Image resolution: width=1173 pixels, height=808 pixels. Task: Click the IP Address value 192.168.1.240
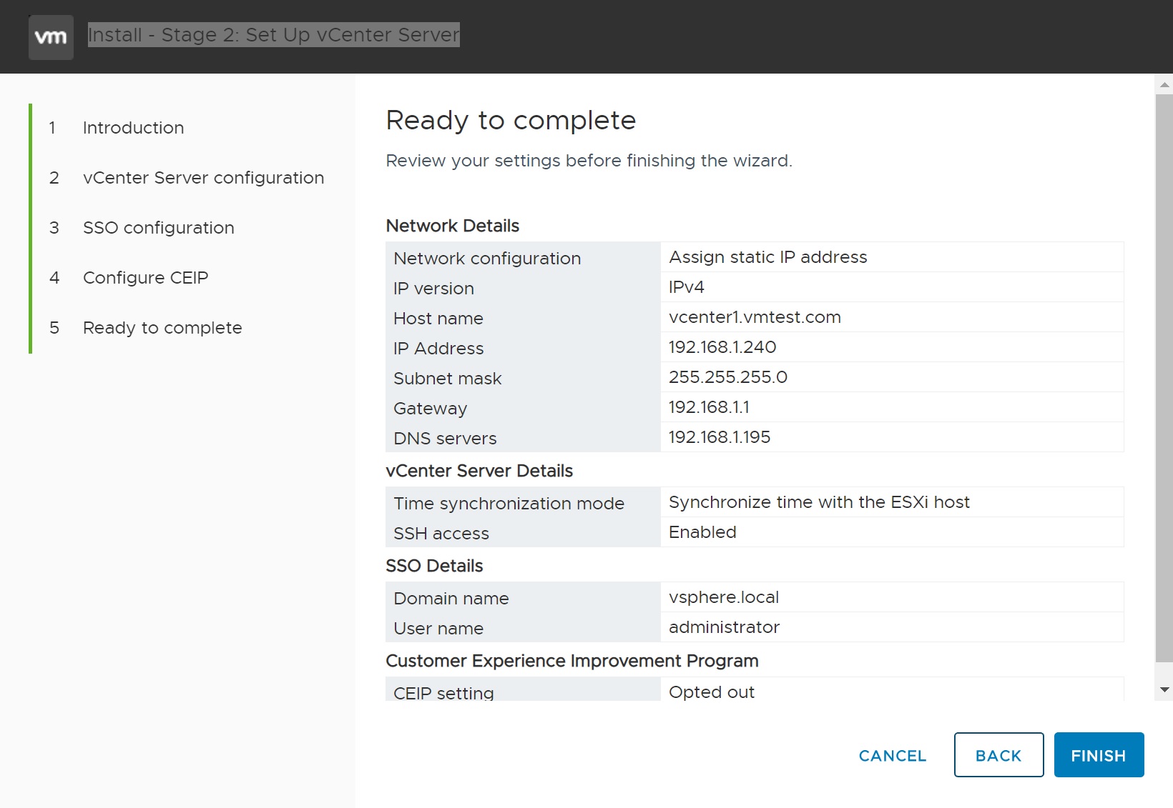click(x=722, y=347)
